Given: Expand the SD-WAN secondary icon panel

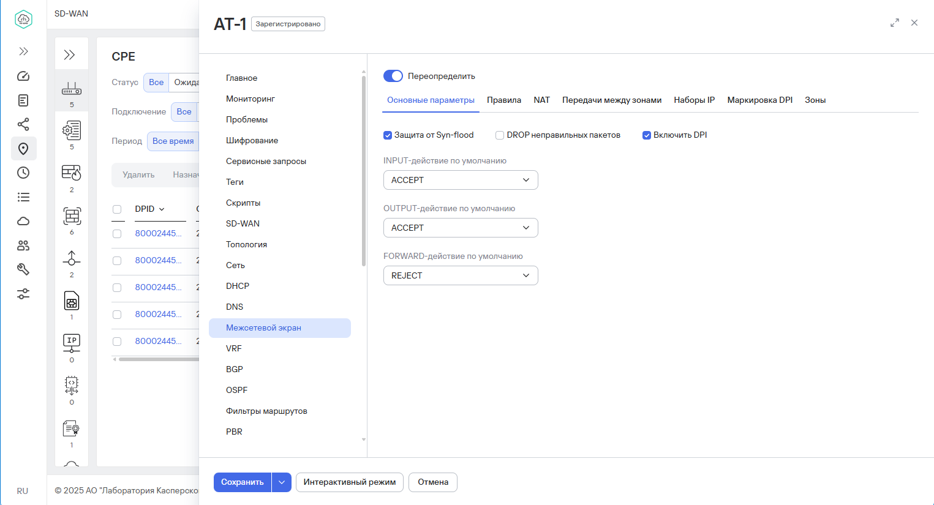Looking at the screenshot, I should (70, 55).
